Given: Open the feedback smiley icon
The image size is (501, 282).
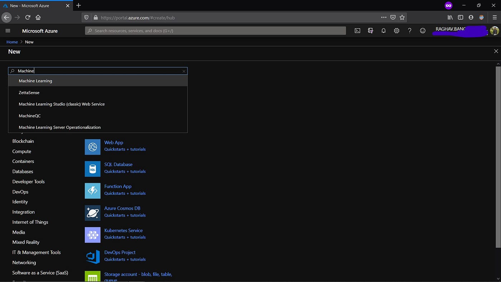Looking at the screenshot, I should pyautogui.click(x=423, y=31).
